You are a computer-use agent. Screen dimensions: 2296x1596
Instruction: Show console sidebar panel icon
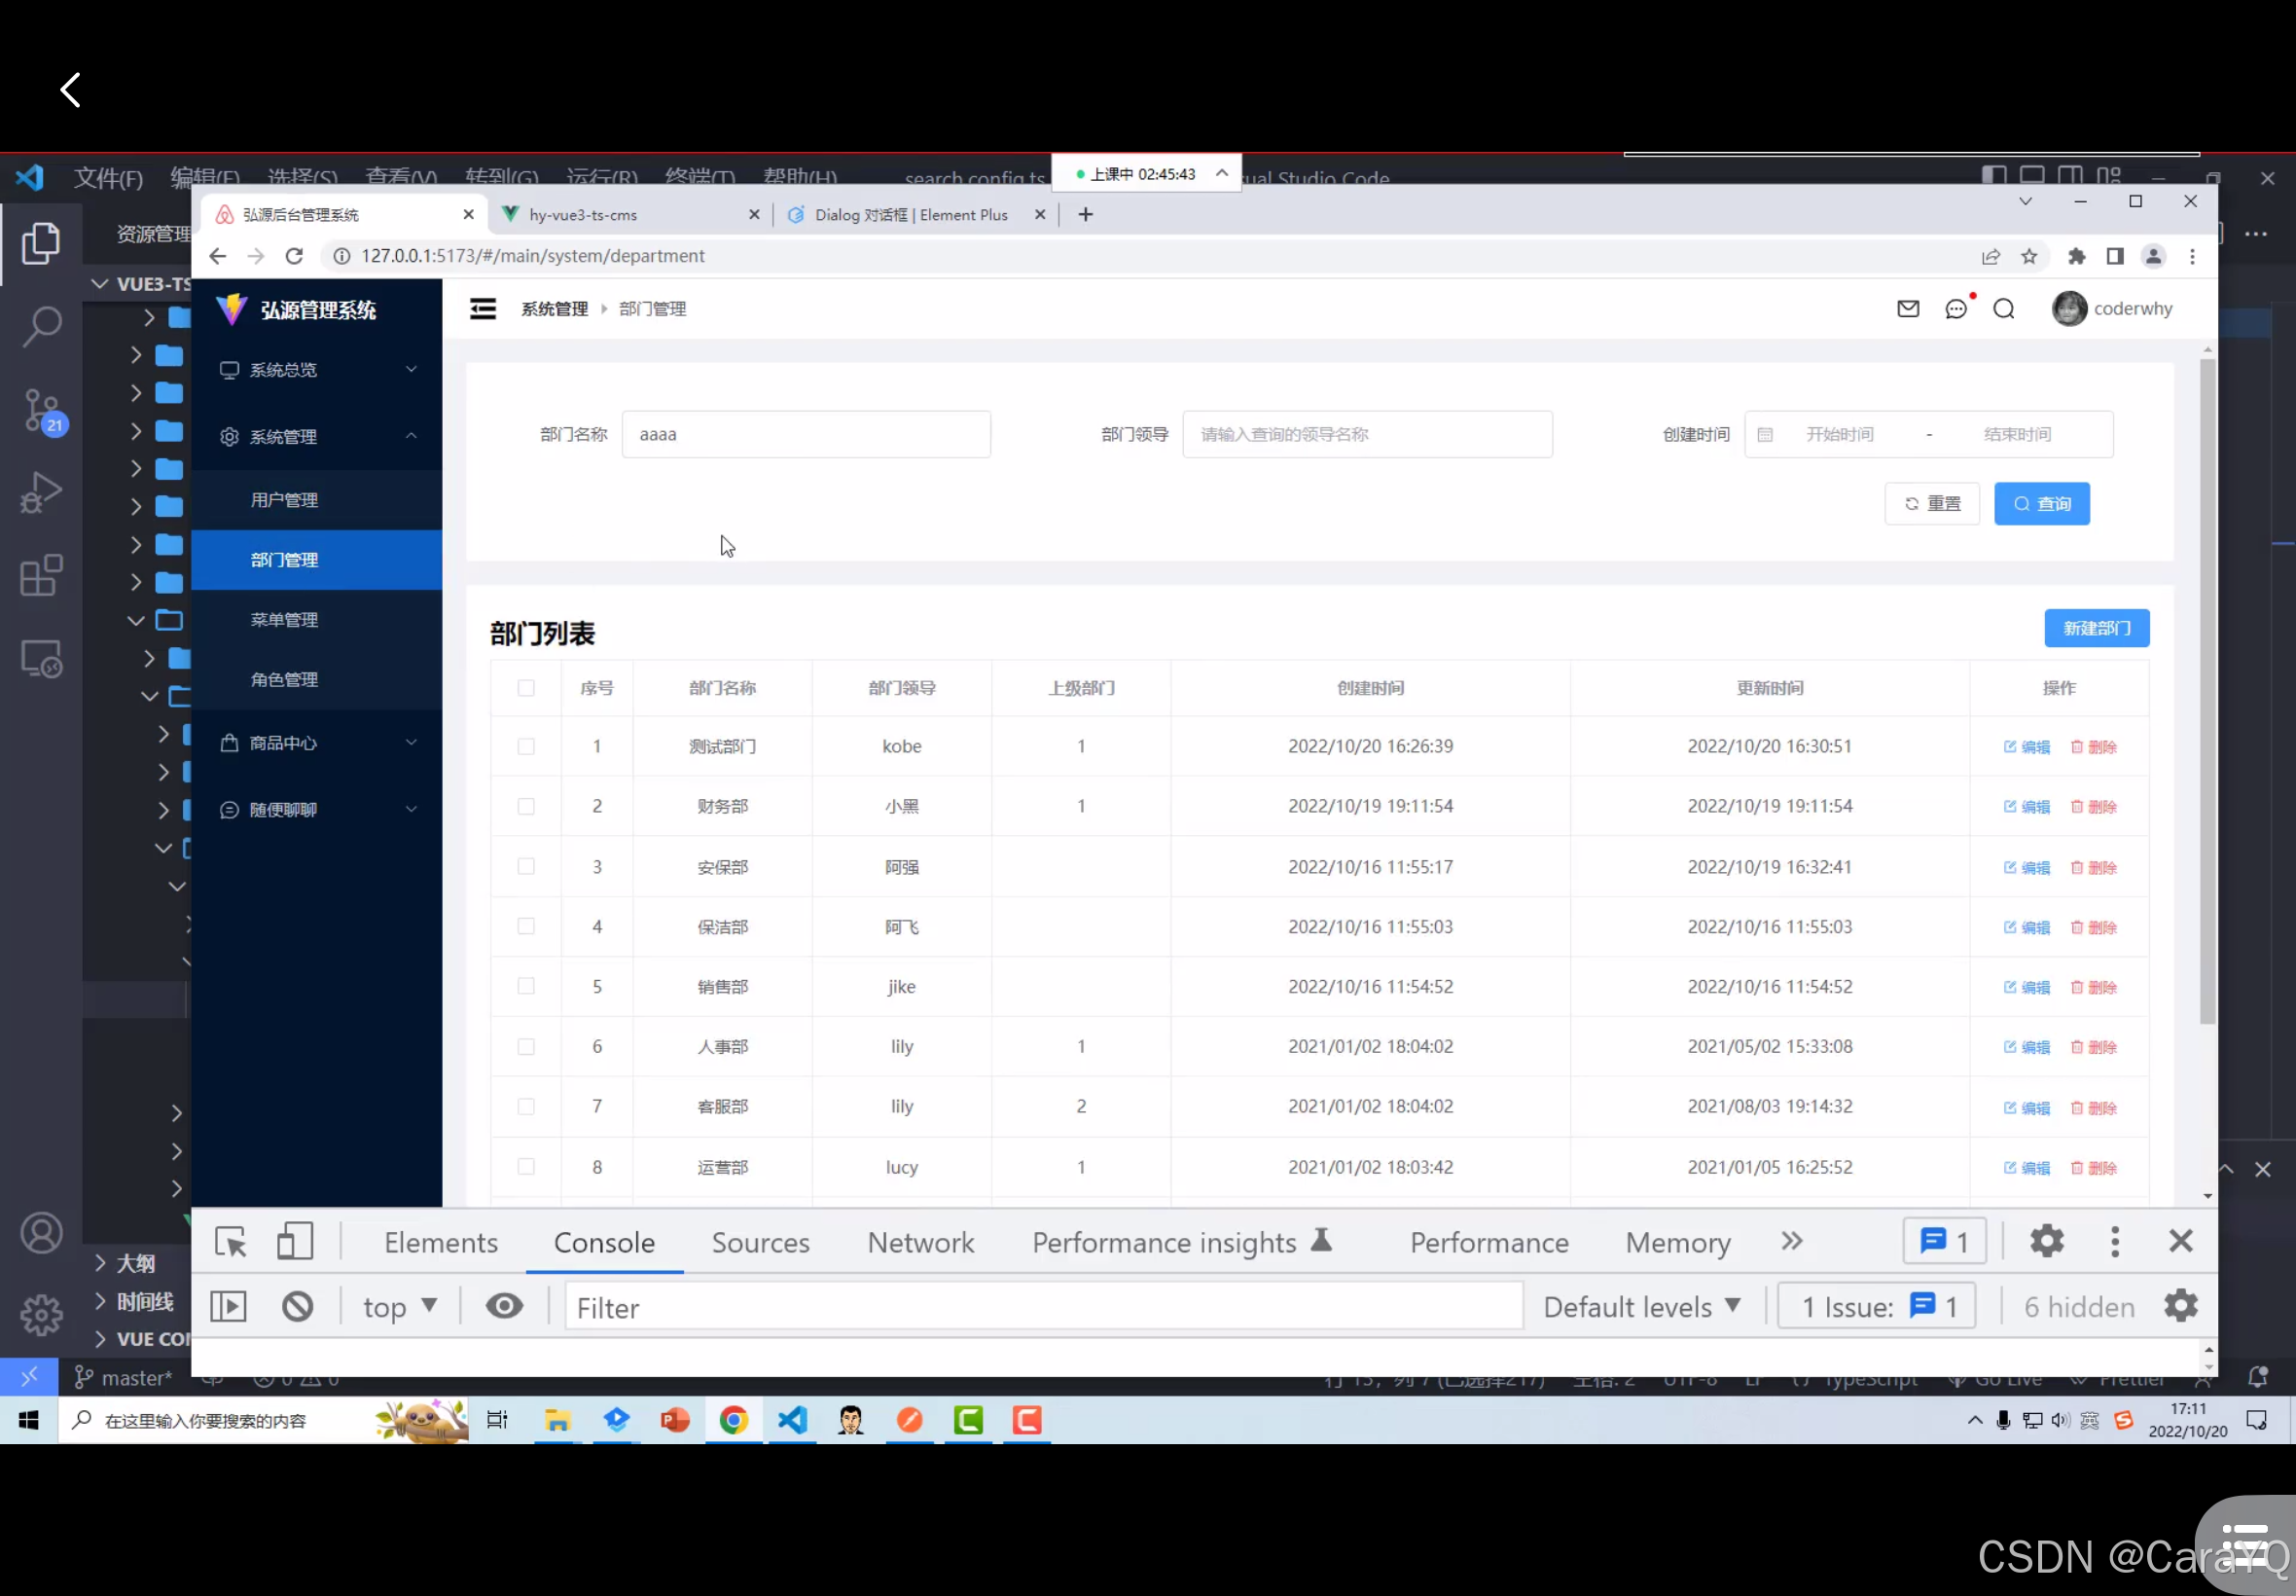click(228, 1307)
